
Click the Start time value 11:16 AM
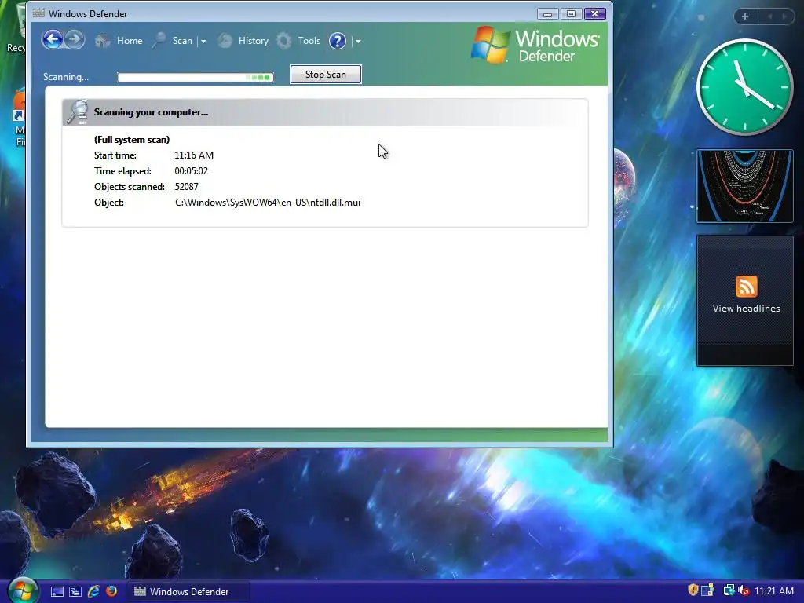(194, 155)
